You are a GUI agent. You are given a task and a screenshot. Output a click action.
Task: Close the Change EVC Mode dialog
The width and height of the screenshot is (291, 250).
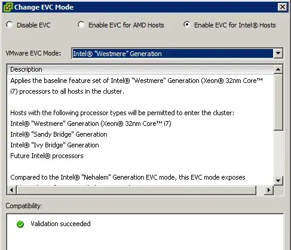click(x=282, y=7)
